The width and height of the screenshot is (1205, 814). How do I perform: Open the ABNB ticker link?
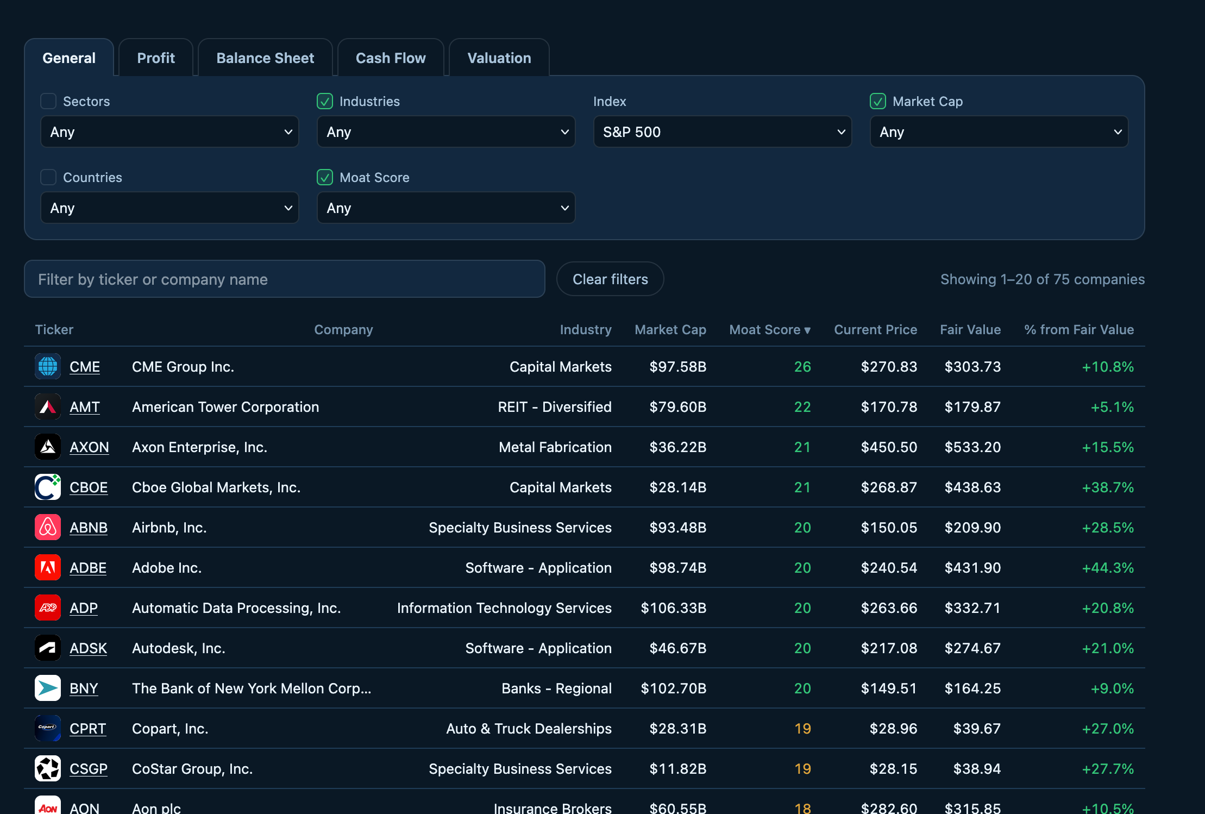[x=89, y=528]
